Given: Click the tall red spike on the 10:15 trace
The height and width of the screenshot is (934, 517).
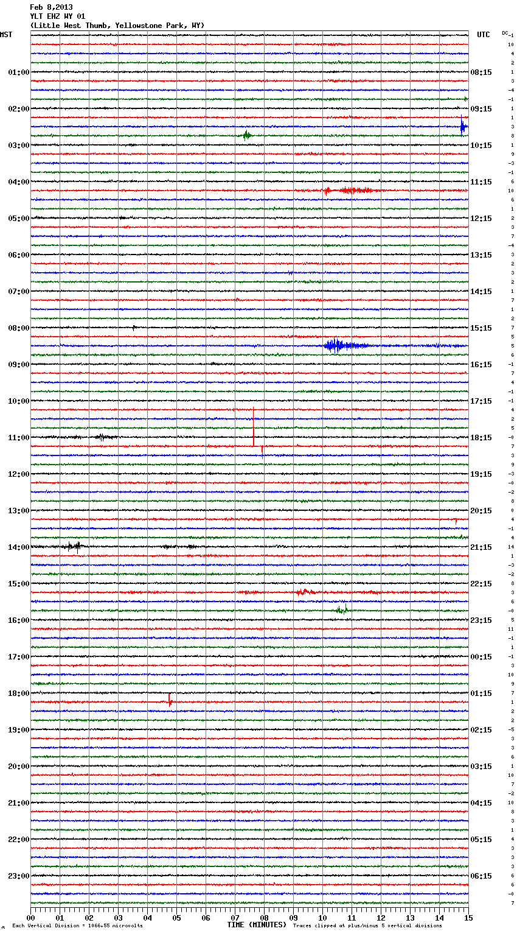Looking at the screenshot, I should (254, 427).
